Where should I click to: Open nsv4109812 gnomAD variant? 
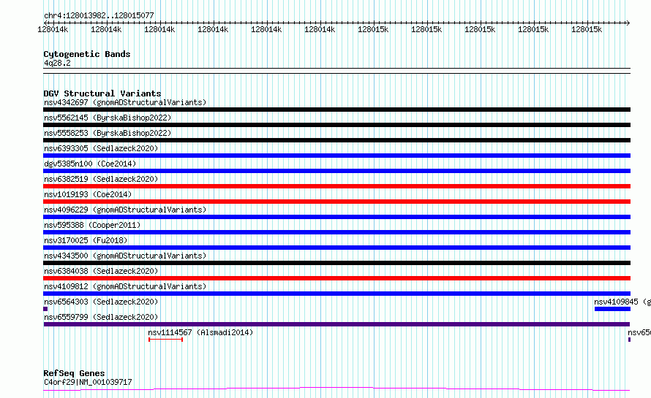125,286
